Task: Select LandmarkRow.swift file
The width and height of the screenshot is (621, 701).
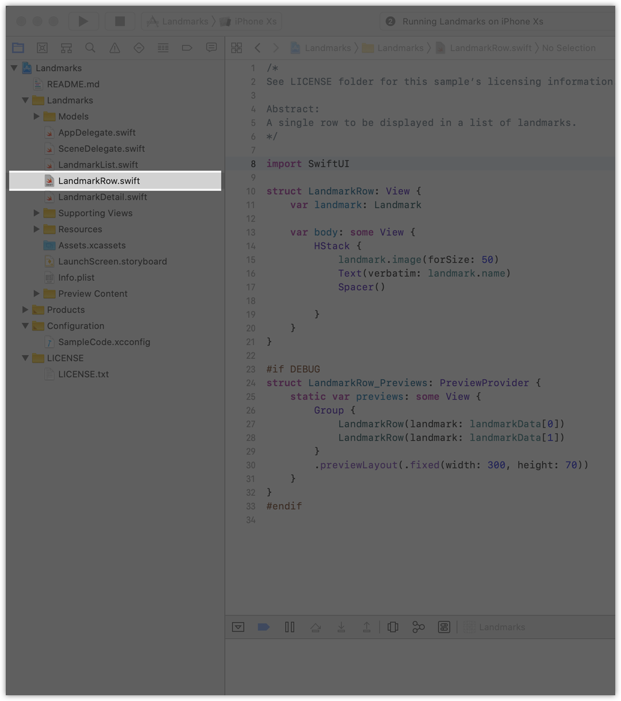Action: coord(115,180)
